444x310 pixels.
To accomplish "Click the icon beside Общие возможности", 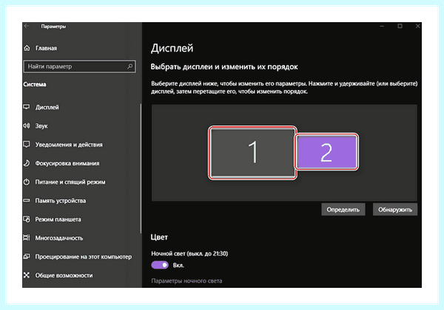I will coord(27,275).
